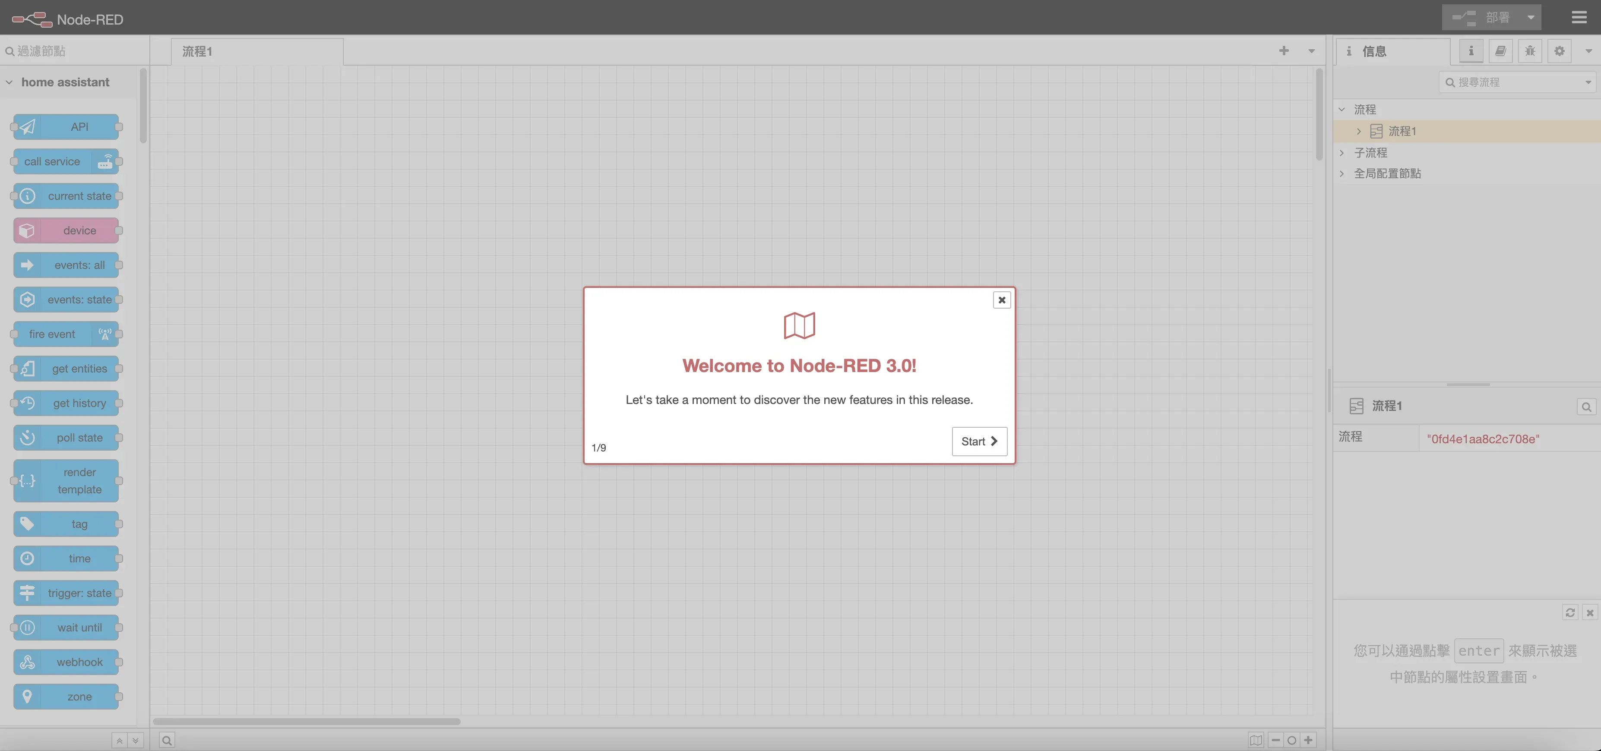
Task: Open the info sidebar tab icon
Action: click(1471, 51)
